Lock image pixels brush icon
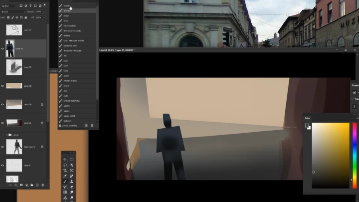 (12, 17)
